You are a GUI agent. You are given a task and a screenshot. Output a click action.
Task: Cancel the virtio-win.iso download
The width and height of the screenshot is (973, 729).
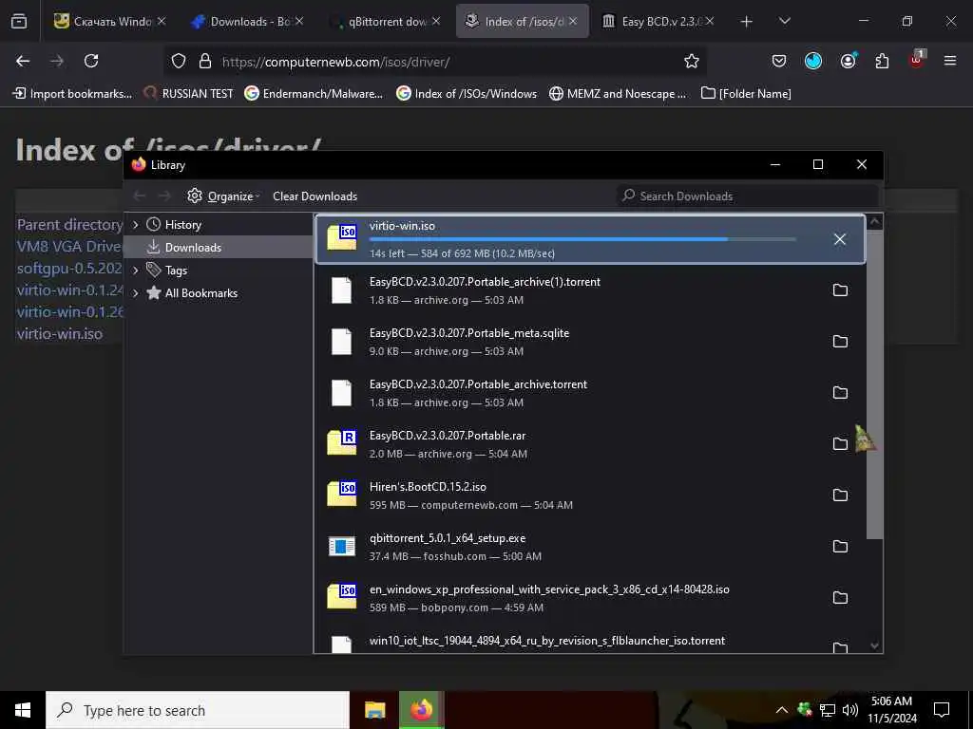[x=840, y=239]
